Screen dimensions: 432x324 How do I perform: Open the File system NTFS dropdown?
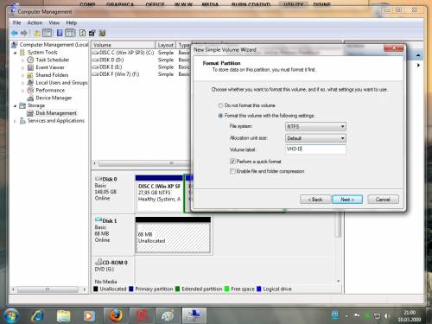pyautogui.click(x=315, y=126)
